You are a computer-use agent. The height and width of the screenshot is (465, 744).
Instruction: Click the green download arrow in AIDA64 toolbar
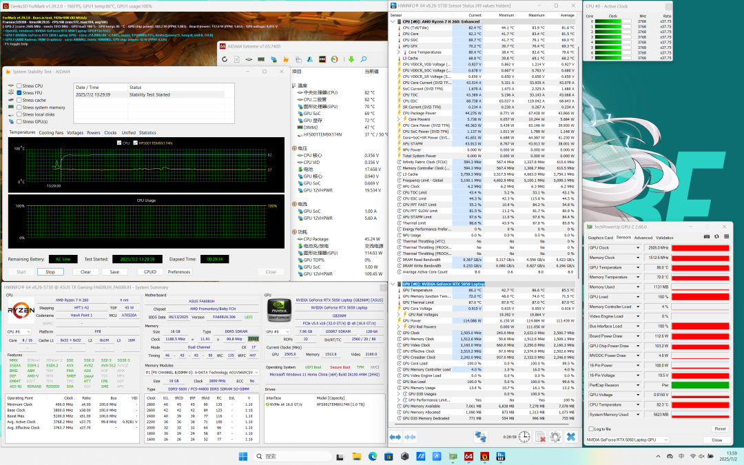(x=351, y=59)
